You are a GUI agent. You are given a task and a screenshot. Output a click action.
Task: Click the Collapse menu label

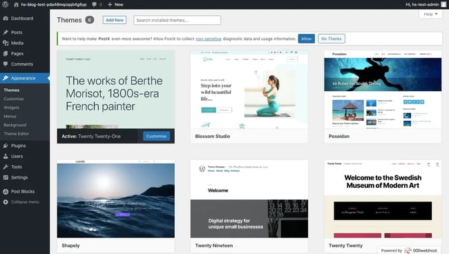point(25,202)
